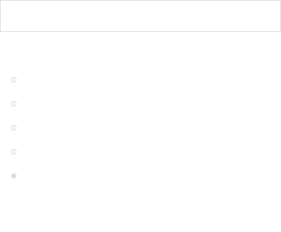281x232 pixels.
Task: Click the already-selected fifth radio button
Action: coord(14,176)
